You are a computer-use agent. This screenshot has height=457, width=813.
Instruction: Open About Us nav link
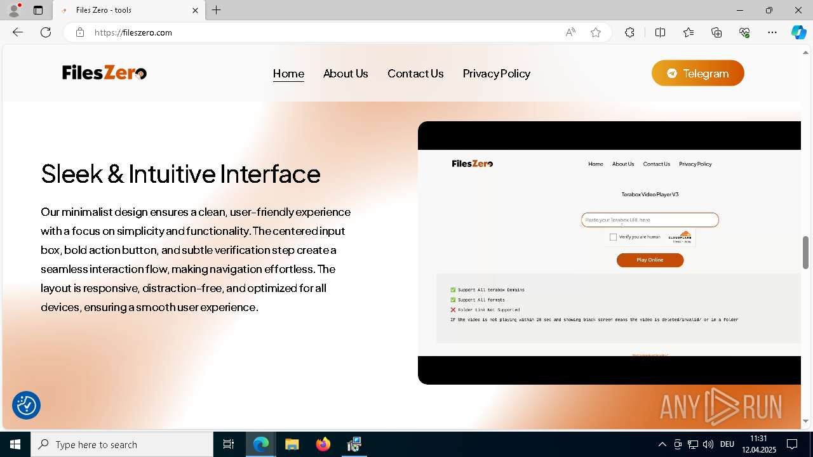346,74
